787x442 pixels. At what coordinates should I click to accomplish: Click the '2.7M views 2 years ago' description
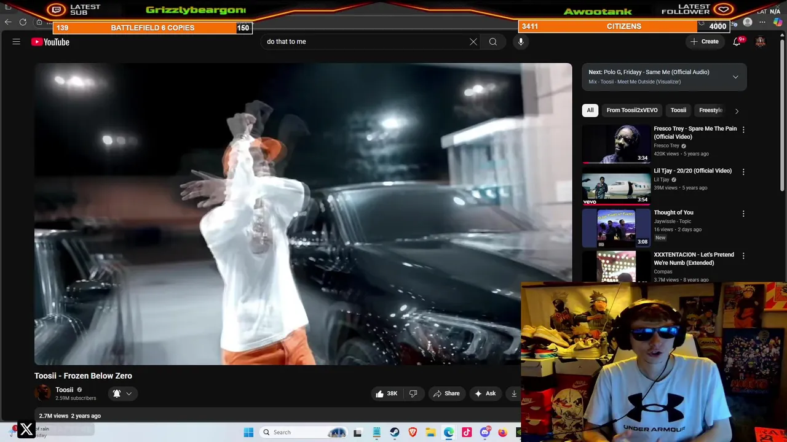click(70, 416)
